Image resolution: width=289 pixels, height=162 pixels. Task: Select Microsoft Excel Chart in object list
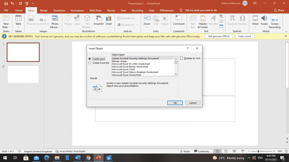click(124, 69)
